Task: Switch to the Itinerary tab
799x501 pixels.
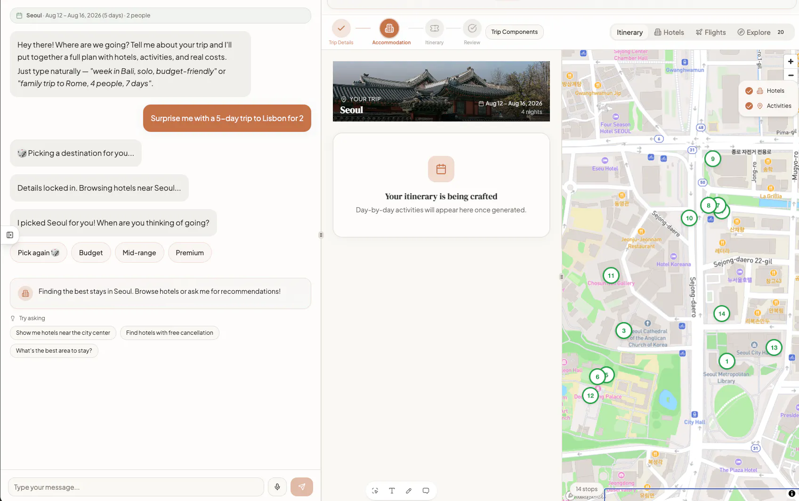Action: coord(630,32)
